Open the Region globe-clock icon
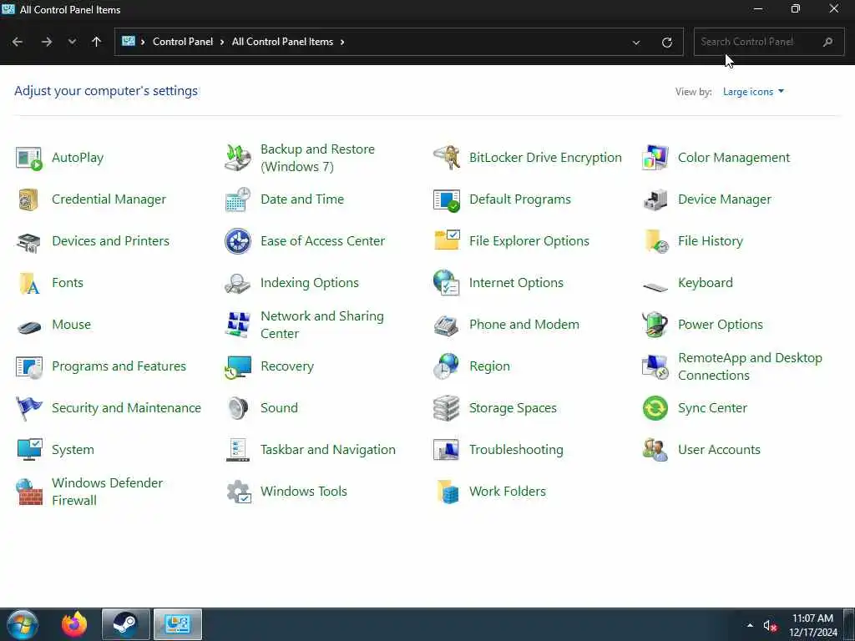Screen dimensions: 855x641 (x=447, y=367)
